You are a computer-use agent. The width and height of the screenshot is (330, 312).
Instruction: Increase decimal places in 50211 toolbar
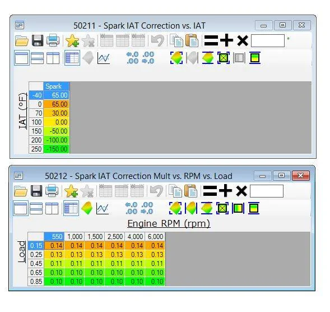coord(133,58)
